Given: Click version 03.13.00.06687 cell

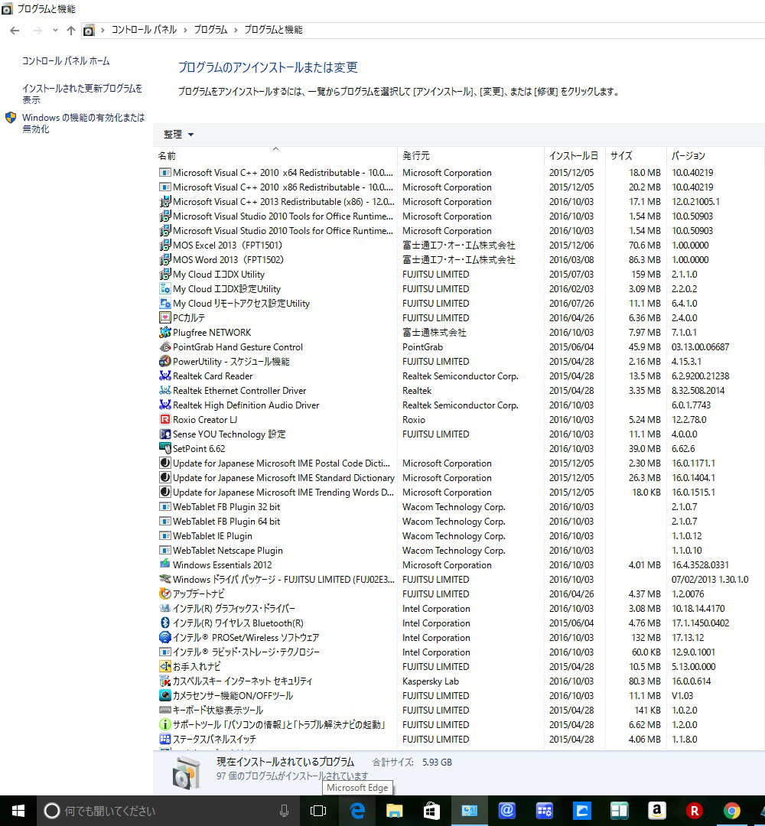Looking at the screenshot, I should point(700,347).
